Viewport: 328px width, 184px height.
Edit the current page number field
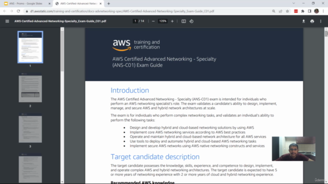click(135, 21)
